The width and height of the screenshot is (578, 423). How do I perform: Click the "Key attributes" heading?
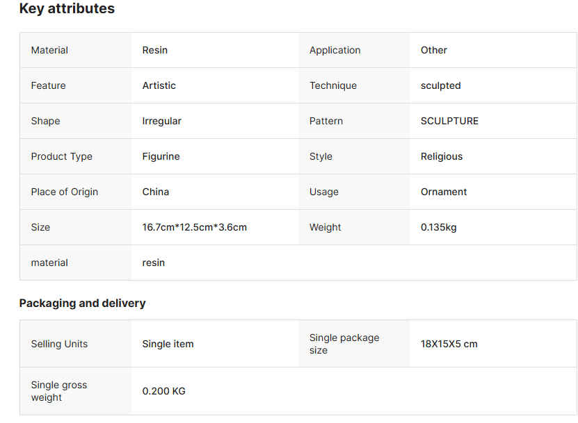pyautogui.click(x=67, y=9)
